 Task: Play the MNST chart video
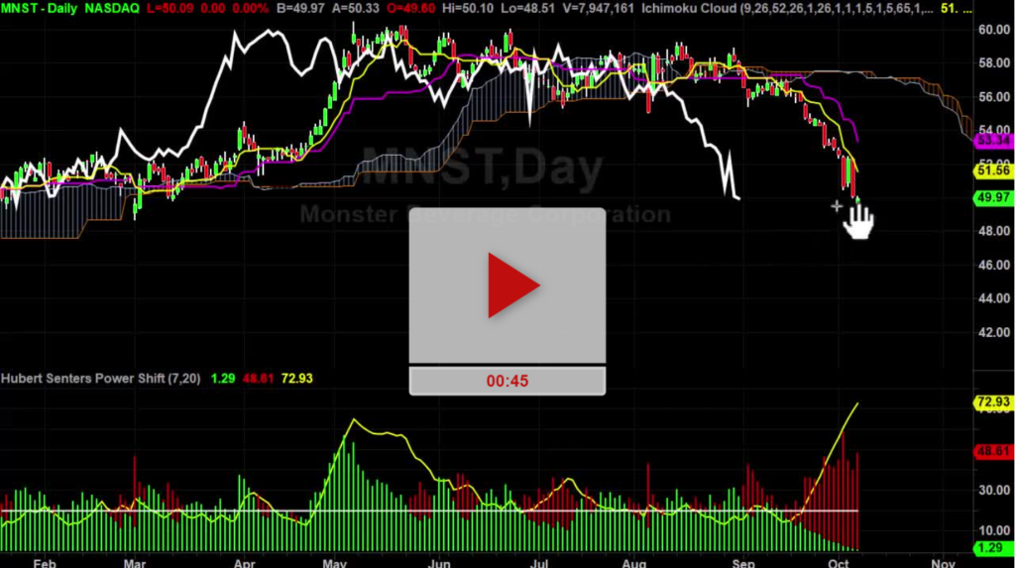point(507,285)
